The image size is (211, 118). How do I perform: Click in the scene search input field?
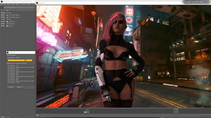pyautogui.click(x=19, y=8)
